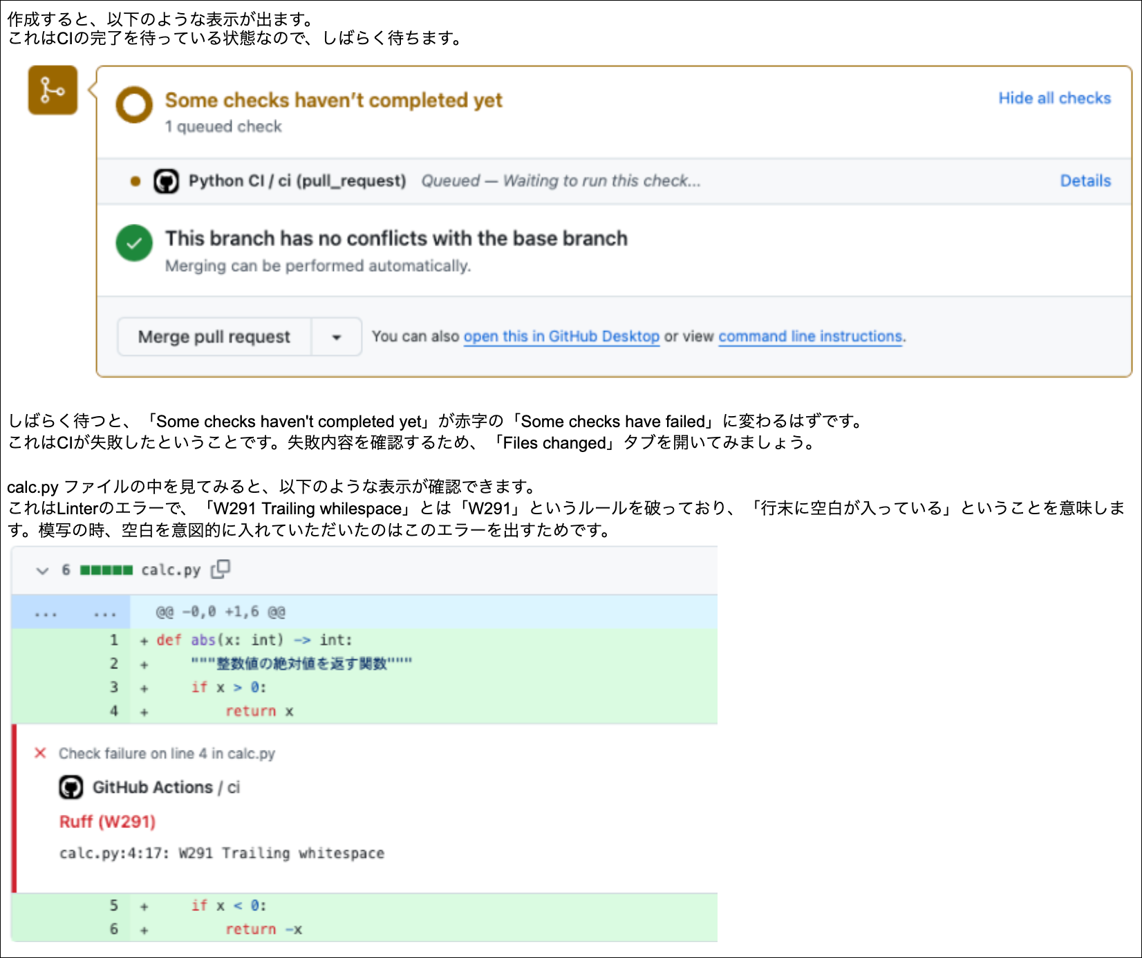
Task: Copy the calc.py file path
Action: tap(221, 569)
